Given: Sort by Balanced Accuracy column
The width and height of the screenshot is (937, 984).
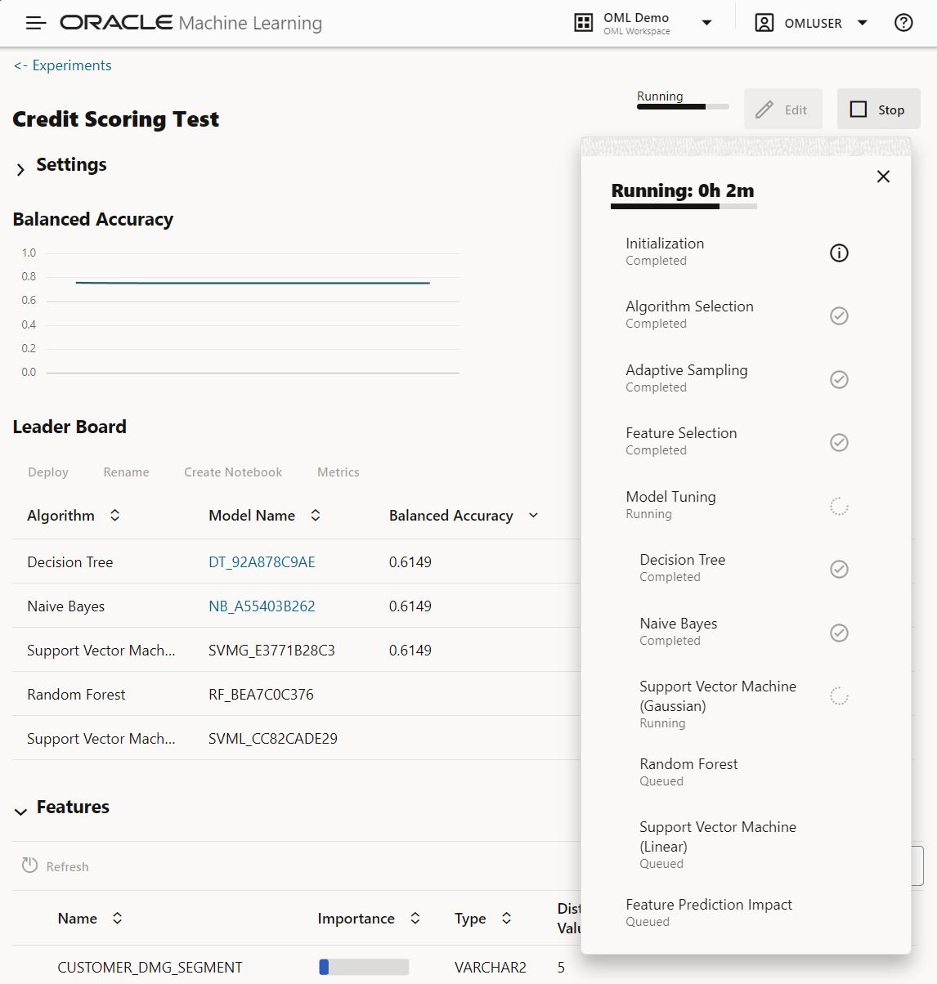Looking at the screenshot, I should click(534, 515).
